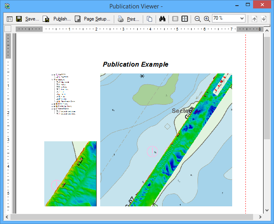274x224 pixels.
Task: Click the zoom out magnifier icon
Action: coord(198,19)
